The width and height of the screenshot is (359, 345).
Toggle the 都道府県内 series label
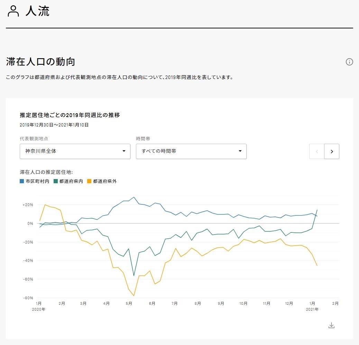71,181
